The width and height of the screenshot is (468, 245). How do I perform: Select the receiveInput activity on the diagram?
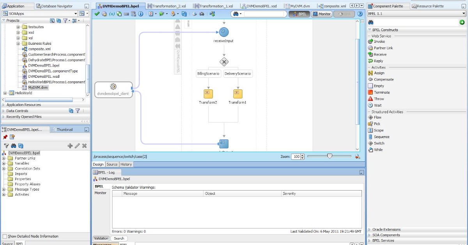[x=223, y=32]
